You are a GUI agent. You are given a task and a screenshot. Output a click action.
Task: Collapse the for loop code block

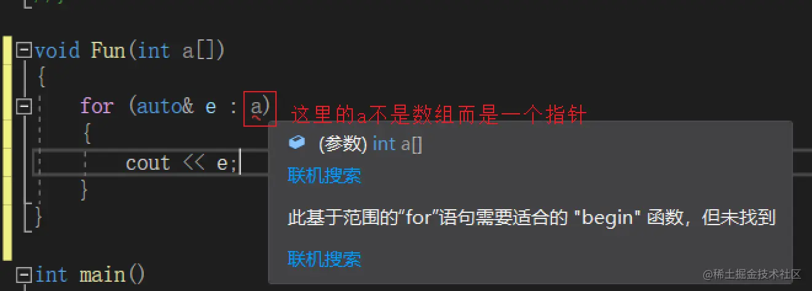pyautogui.click(x=24, y=106)
